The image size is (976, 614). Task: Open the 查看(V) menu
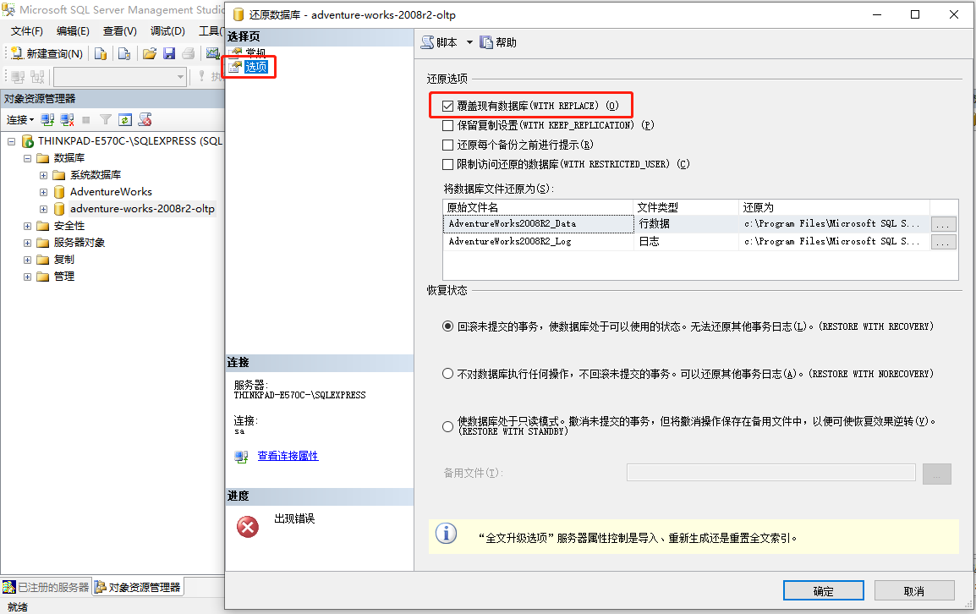(x=120, y=31)
